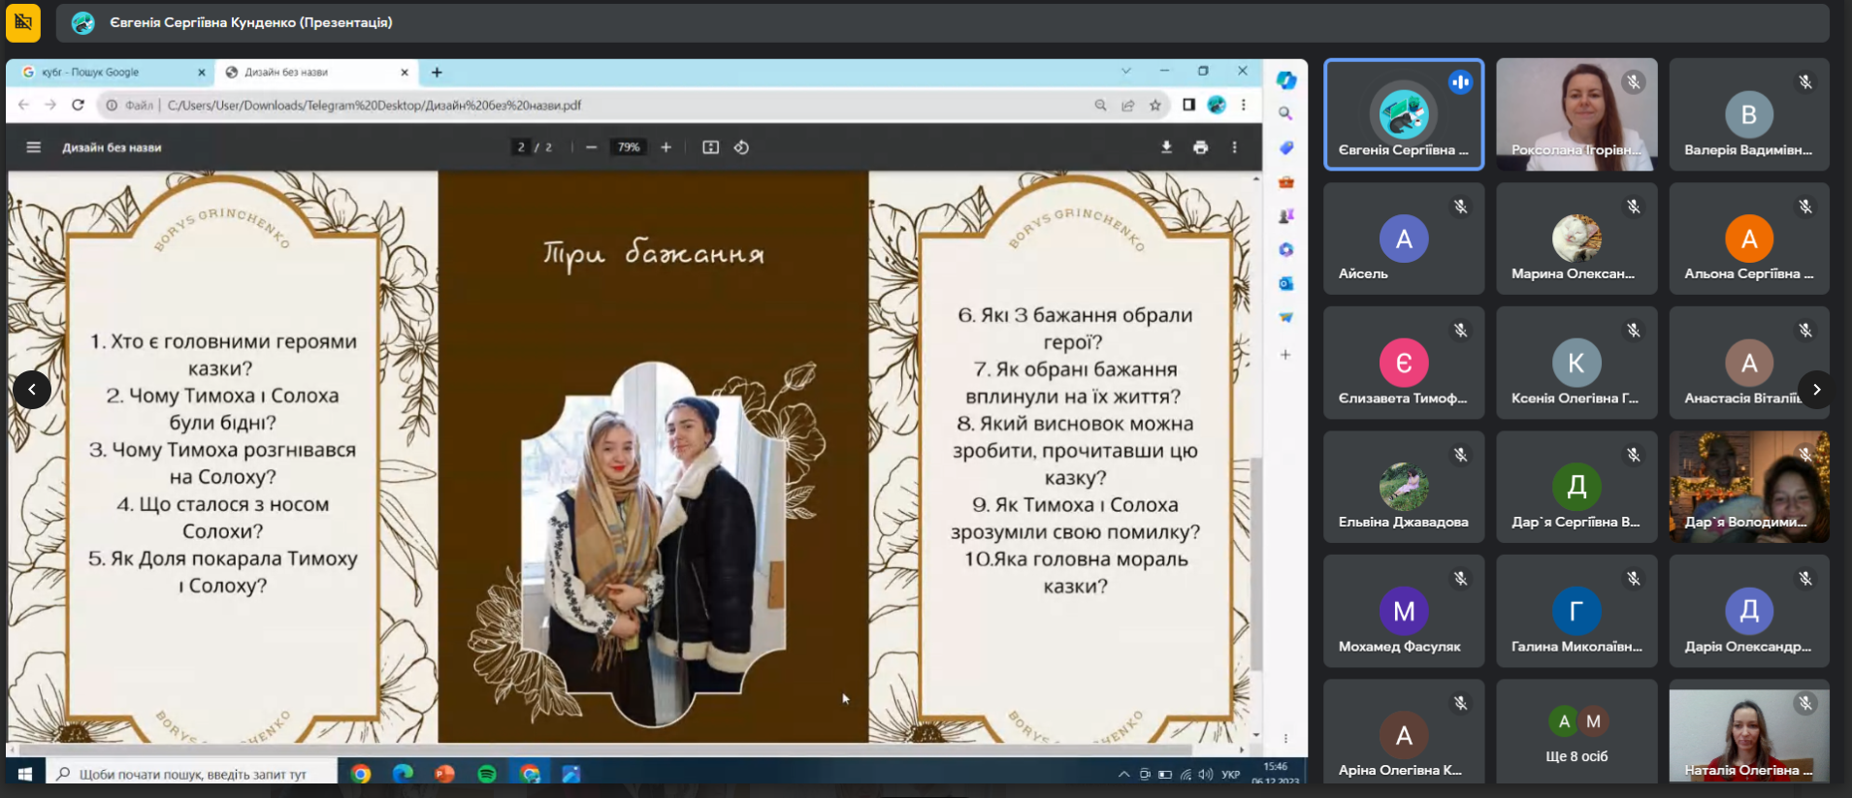Toggle mic icon on Валерія Вадимівна tile
The height and width of the screenshot is (798, 1852).
[x=1804, y=82]
